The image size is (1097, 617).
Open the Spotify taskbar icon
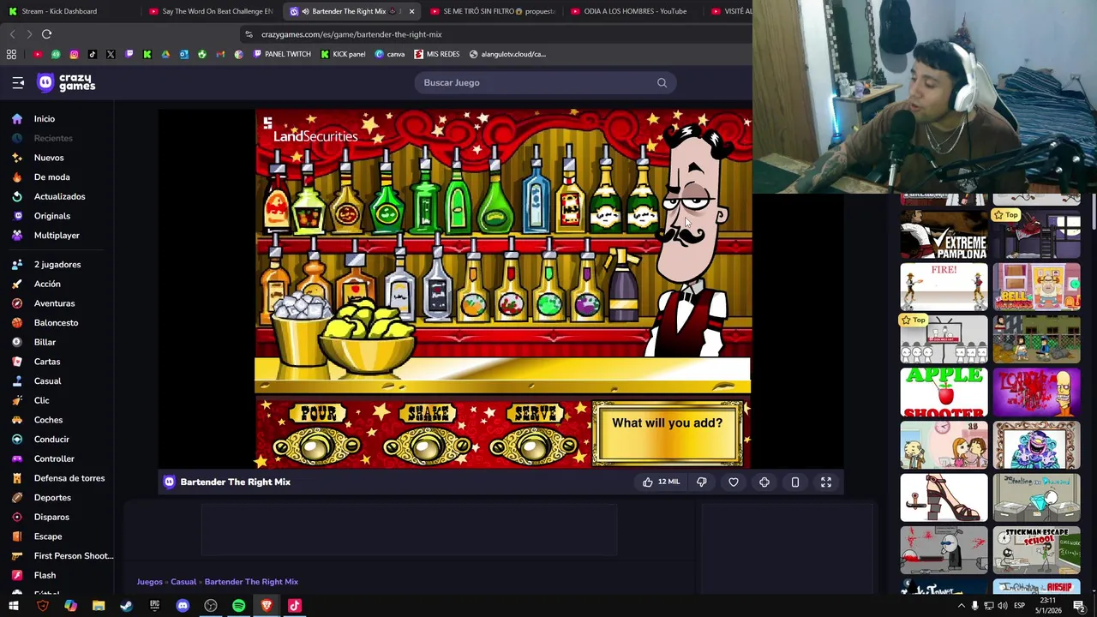238,606
